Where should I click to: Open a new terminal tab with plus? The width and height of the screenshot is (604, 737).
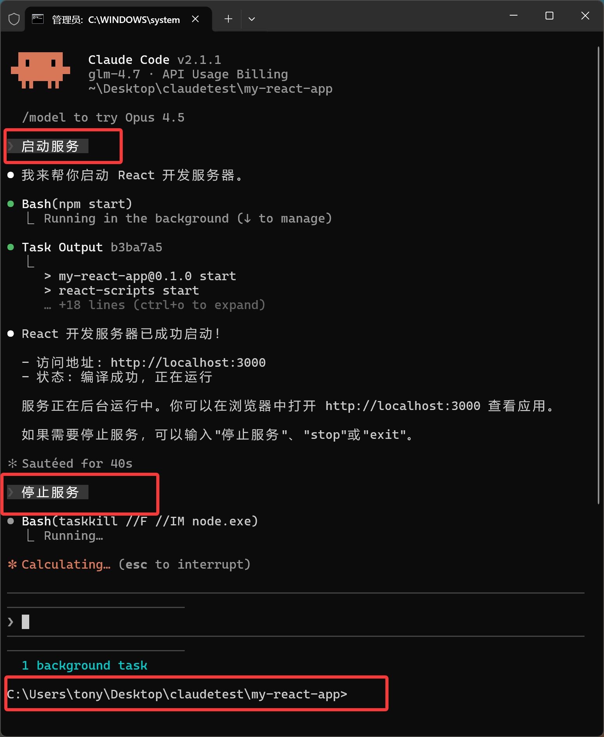pos(228,19)
